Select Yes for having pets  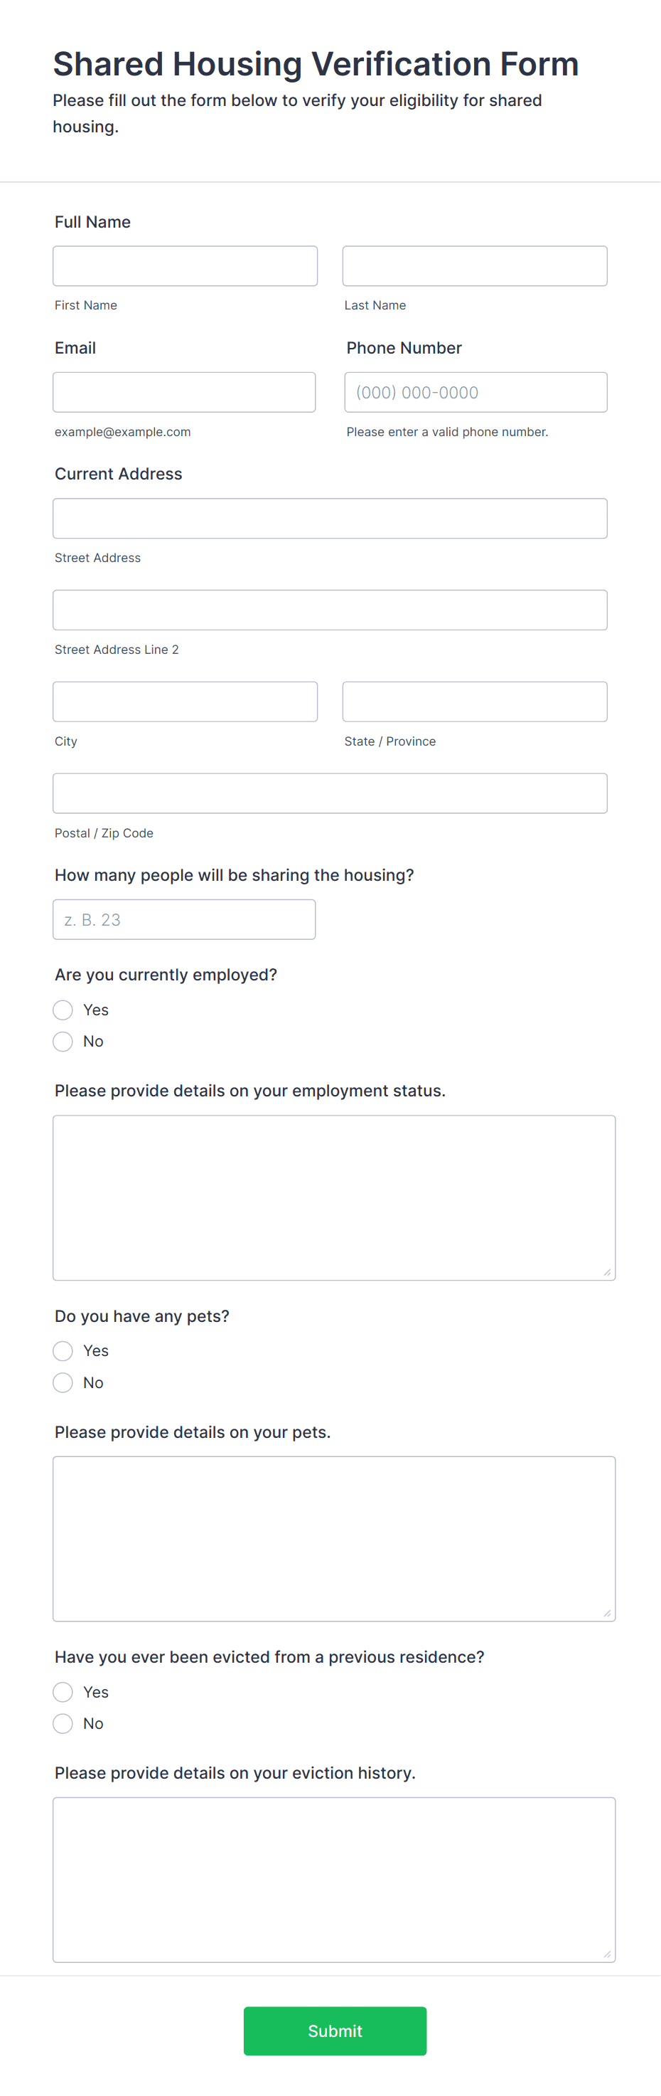[x=63, y=1350]
